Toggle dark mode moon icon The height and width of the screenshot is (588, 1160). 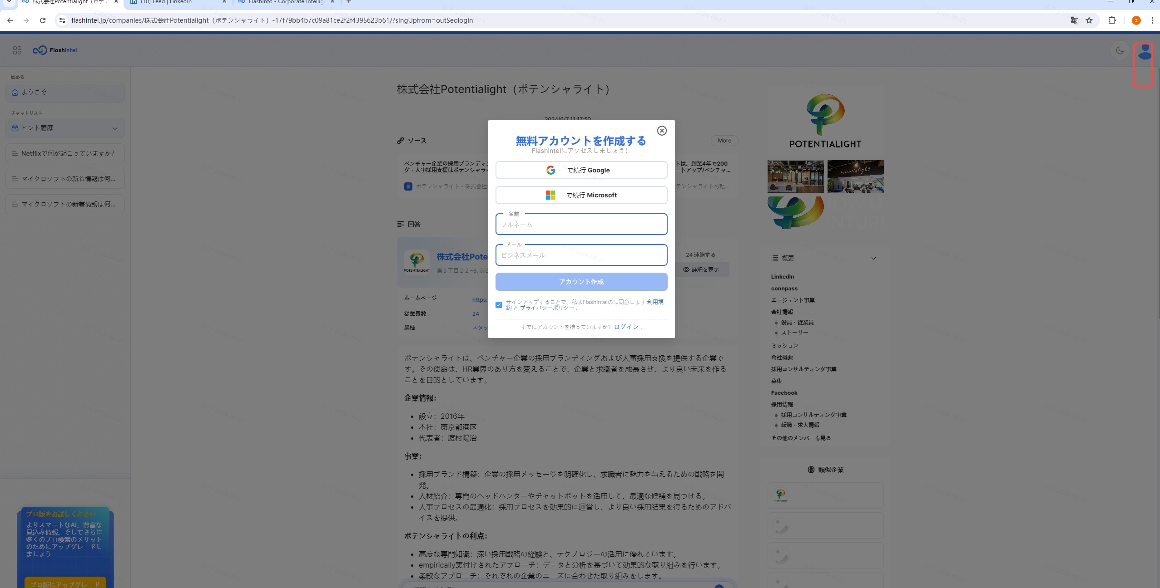point(1120,50)
